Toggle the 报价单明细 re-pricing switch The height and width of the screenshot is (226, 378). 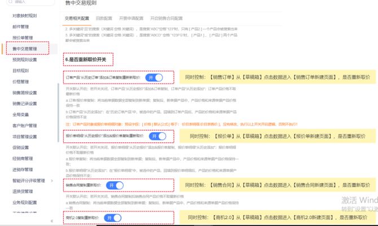point(157,136)
